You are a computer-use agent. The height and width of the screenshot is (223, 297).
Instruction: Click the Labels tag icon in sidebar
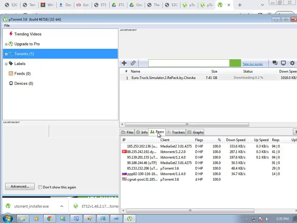click(x=11, y=64)
